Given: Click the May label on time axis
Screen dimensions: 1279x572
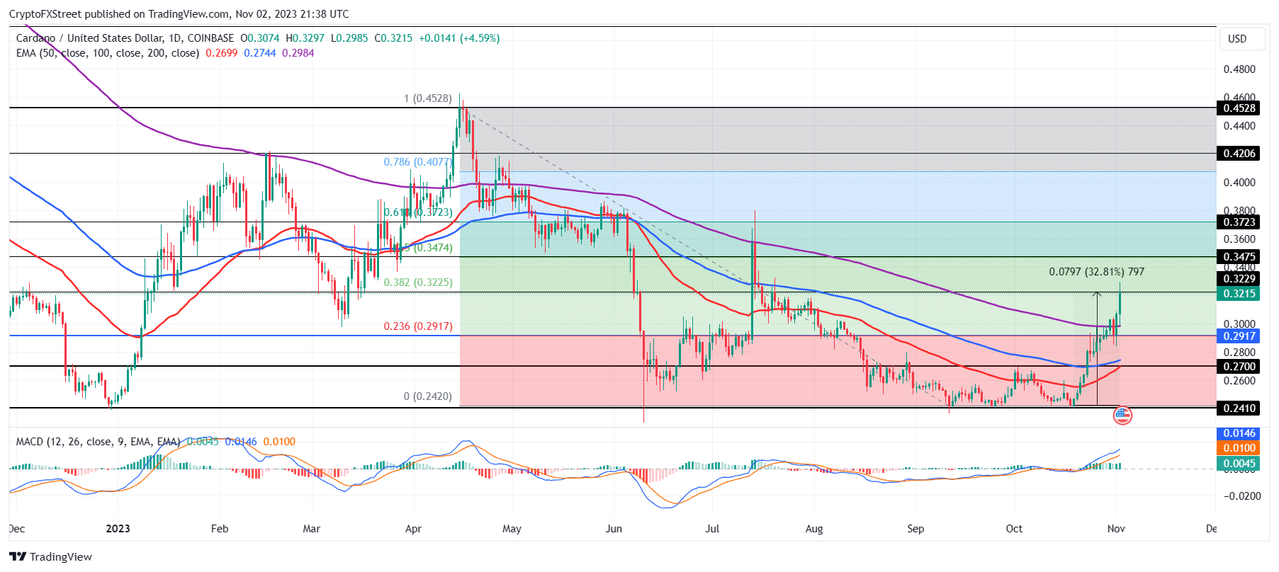Looking at the screenshot, I should [x=512, y=529].
